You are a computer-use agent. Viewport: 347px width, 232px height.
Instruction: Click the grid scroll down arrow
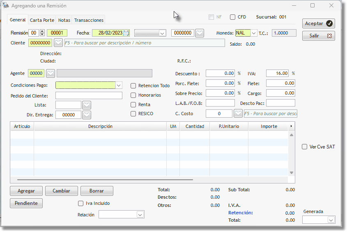coord(292,173)
